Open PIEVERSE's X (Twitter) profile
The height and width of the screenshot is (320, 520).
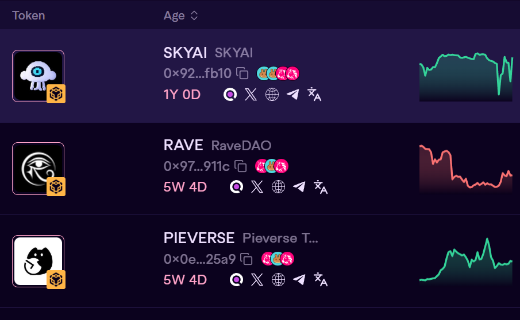[257, 280]
